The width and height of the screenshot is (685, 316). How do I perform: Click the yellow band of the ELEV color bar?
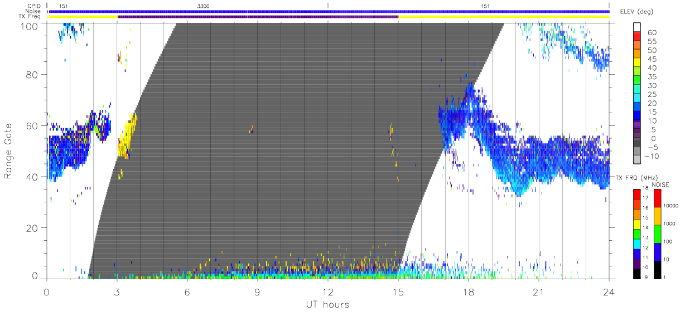click(638, 62)
